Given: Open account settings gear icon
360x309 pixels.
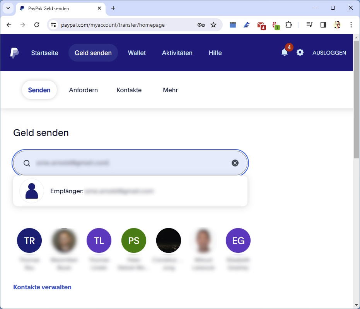Looking at the screenshot, I should click(x=300, y=53).
